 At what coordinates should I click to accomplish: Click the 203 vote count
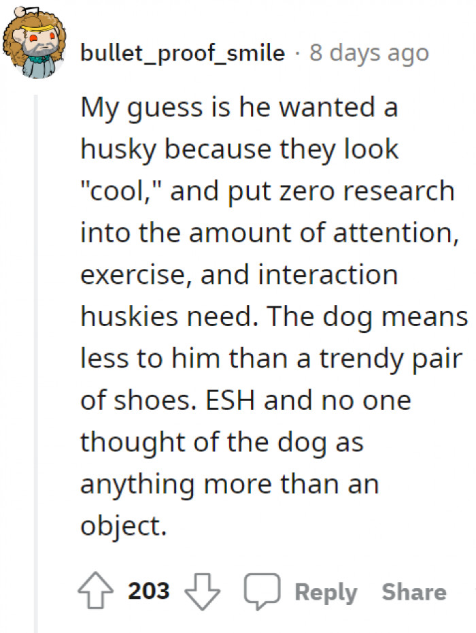point(149,592)
